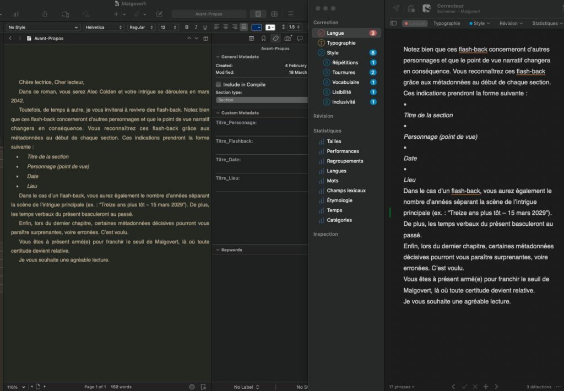Open the Snapshots pane via camera icon
564x391 pixels.
(x=289, y=39)
